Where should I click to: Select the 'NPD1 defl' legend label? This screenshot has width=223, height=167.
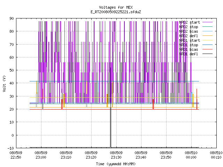tap(189, 54)
